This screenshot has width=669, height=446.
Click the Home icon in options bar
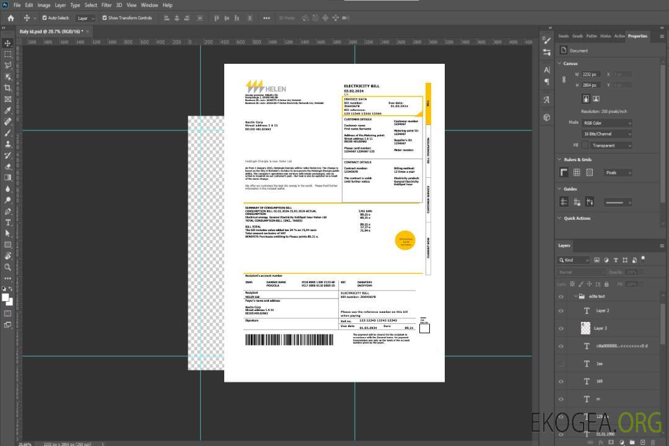click(11, 18)
